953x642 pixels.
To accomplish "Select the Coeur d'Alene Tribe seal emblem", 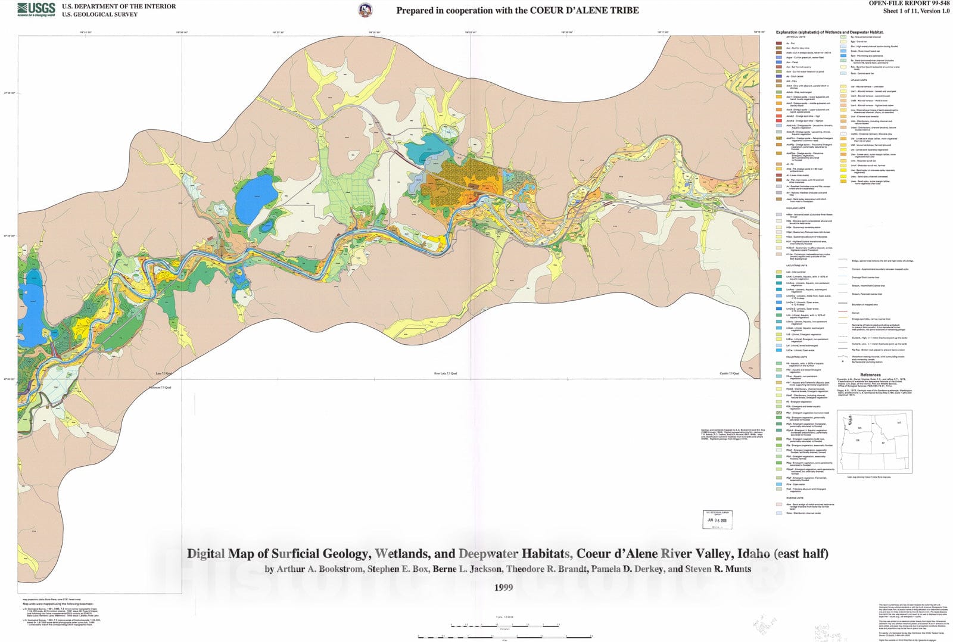I will (x=366, y=9).
